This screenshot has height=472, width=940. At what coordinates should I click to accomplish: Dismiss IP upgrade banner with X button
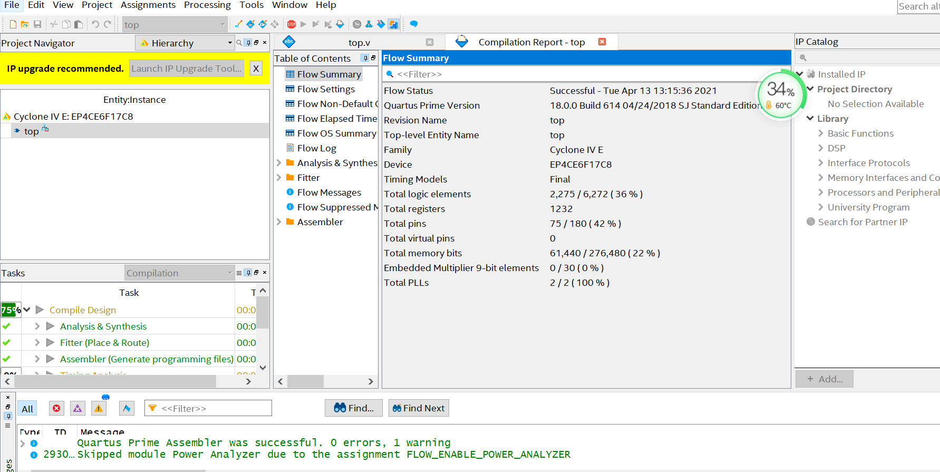[256, 69]
